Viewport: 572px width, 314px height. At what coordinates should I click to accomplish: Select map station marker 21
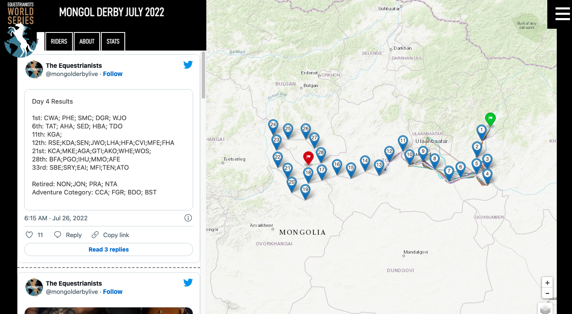287,171
